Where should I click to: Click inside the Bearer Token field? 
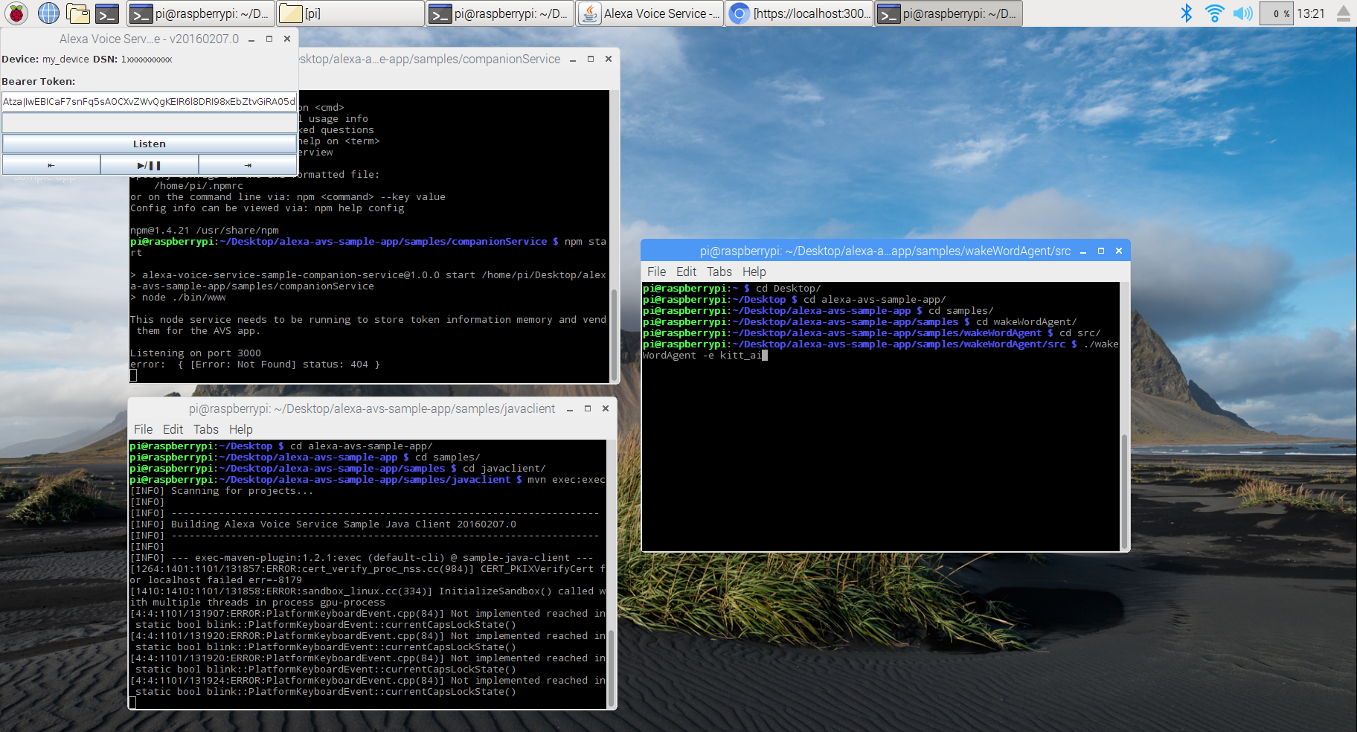(149, 102)
